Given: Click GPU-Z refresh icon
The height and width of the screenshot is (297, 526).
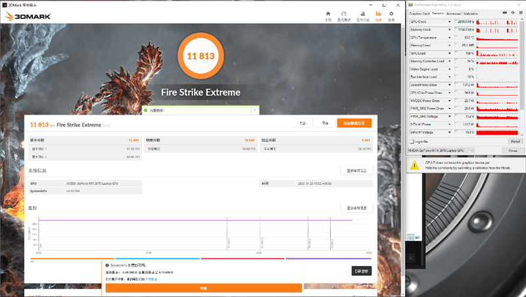Looking at the screenshot, I should pyautogui.click(x=513, y=13).
